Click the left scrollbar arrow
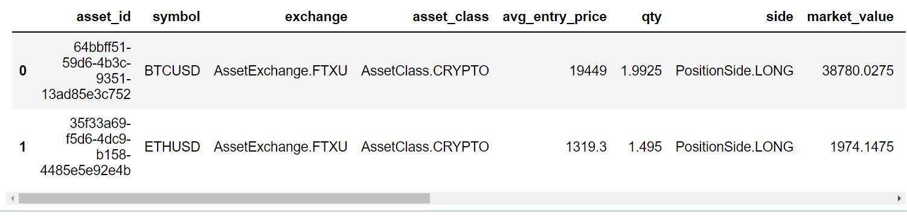 click(13, 199)
